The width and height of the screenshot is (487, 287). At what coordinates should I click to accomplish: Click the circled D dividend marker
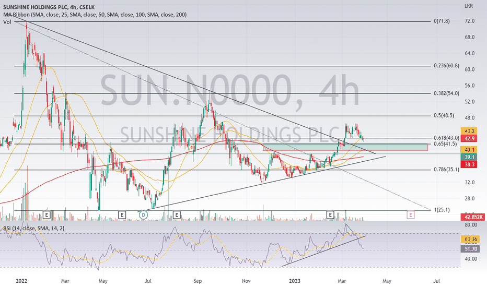[143, 214]
